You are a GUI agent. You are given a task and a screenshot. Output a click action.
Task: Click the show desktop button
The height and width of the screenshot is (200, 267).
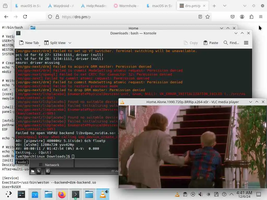(x=259, y=194)
